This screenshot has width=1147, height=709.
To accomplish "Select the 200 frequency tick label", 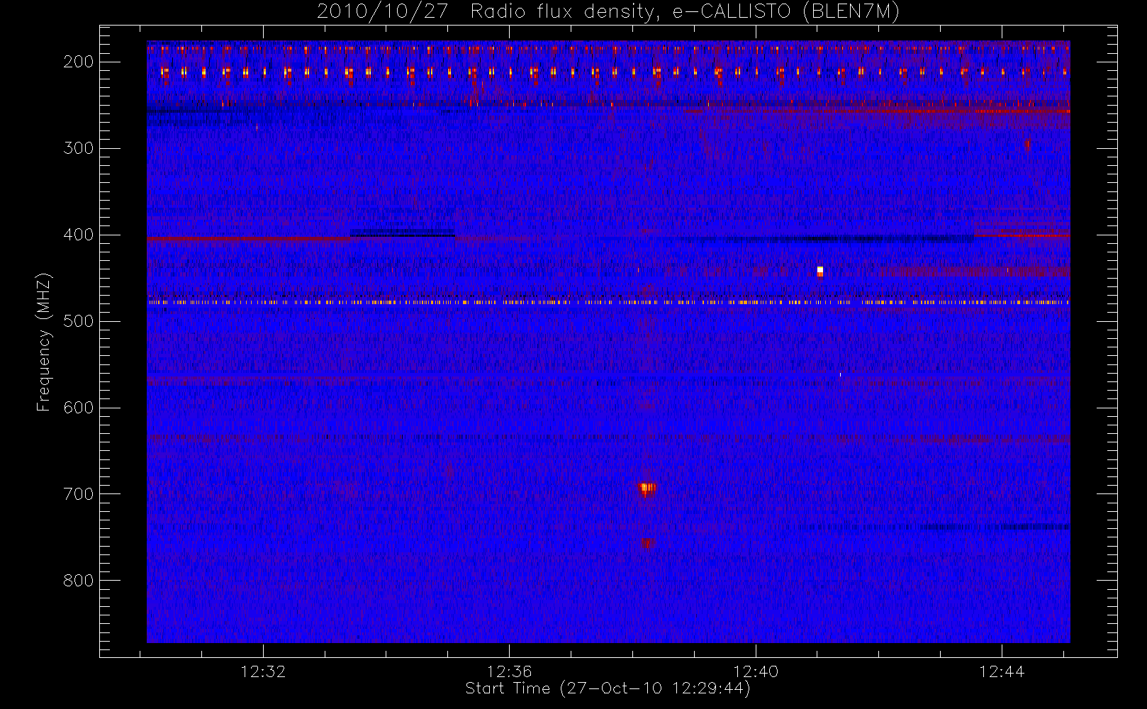I will (x=79, y=62).
